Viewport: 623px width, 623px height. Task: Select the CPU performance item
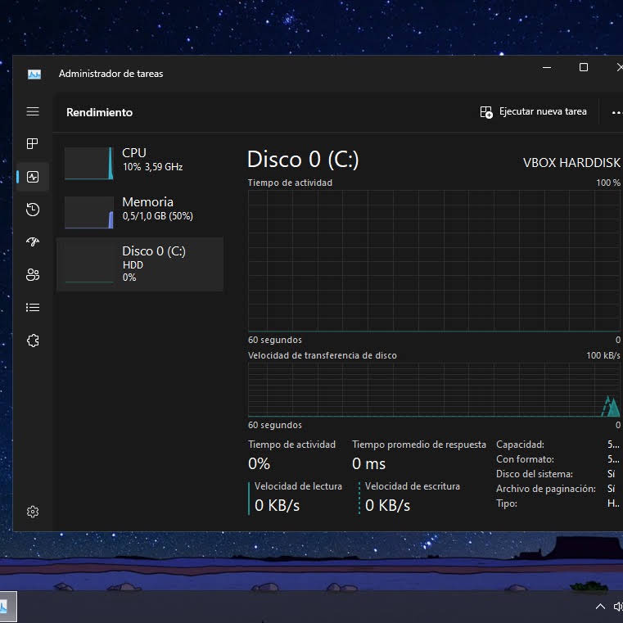coord(140,163)
